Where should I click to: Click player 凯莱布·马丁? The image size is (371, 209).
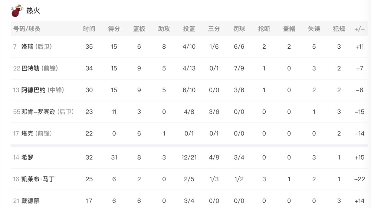coord(38,179)
